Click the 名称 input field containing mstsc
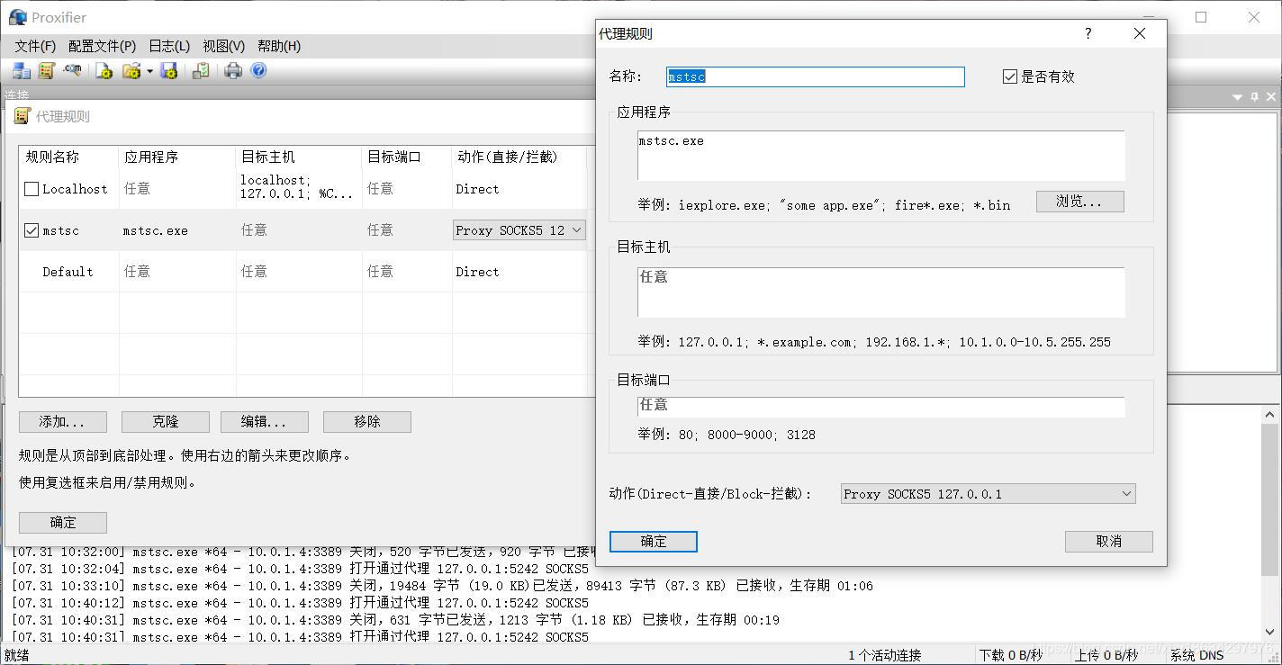Viewport: 1282px width, 665px height. pos(815,76)
